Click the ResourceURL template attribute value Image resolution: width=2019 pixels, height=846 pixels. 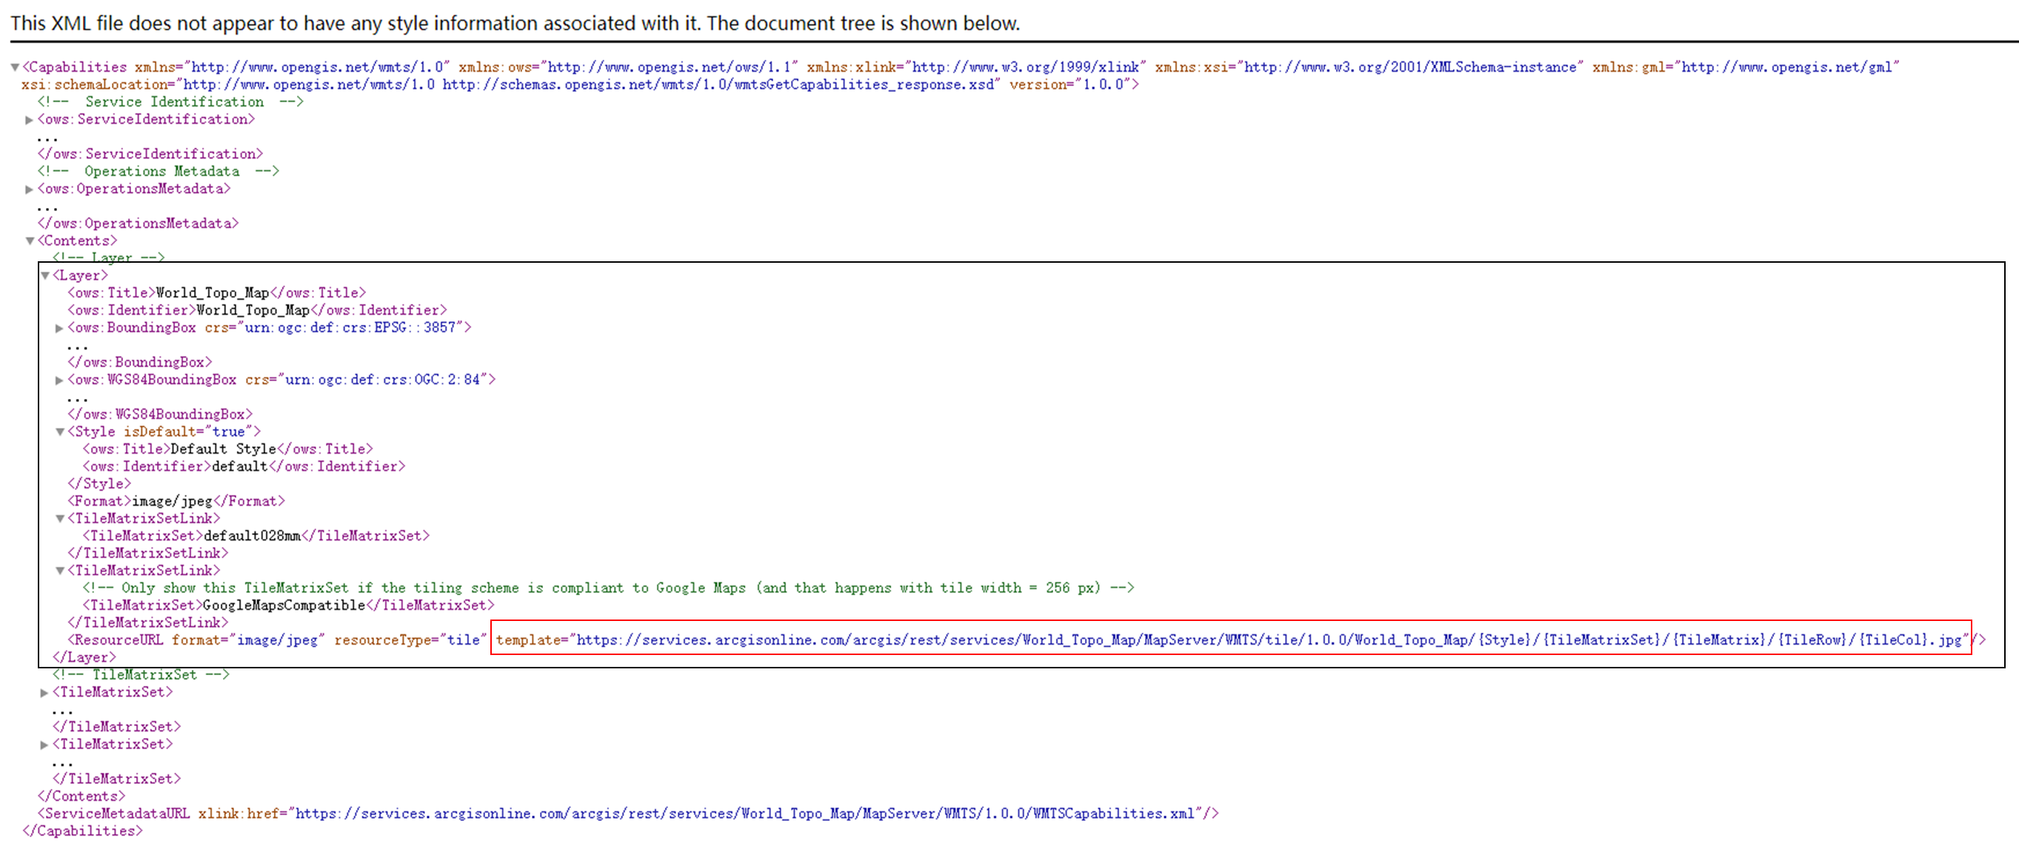(x=1269, y=640)
